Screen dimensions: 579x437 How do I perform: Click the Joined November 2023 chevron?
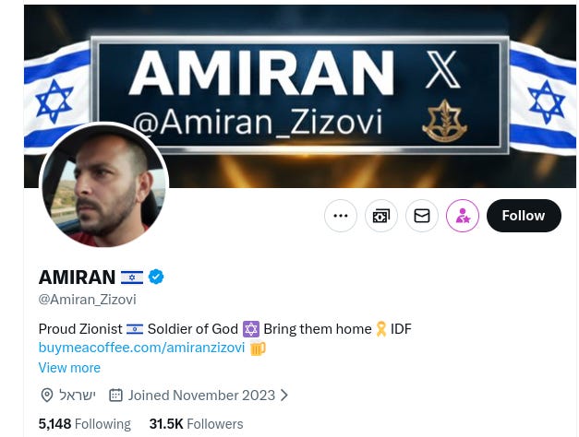tap(284, 396)
